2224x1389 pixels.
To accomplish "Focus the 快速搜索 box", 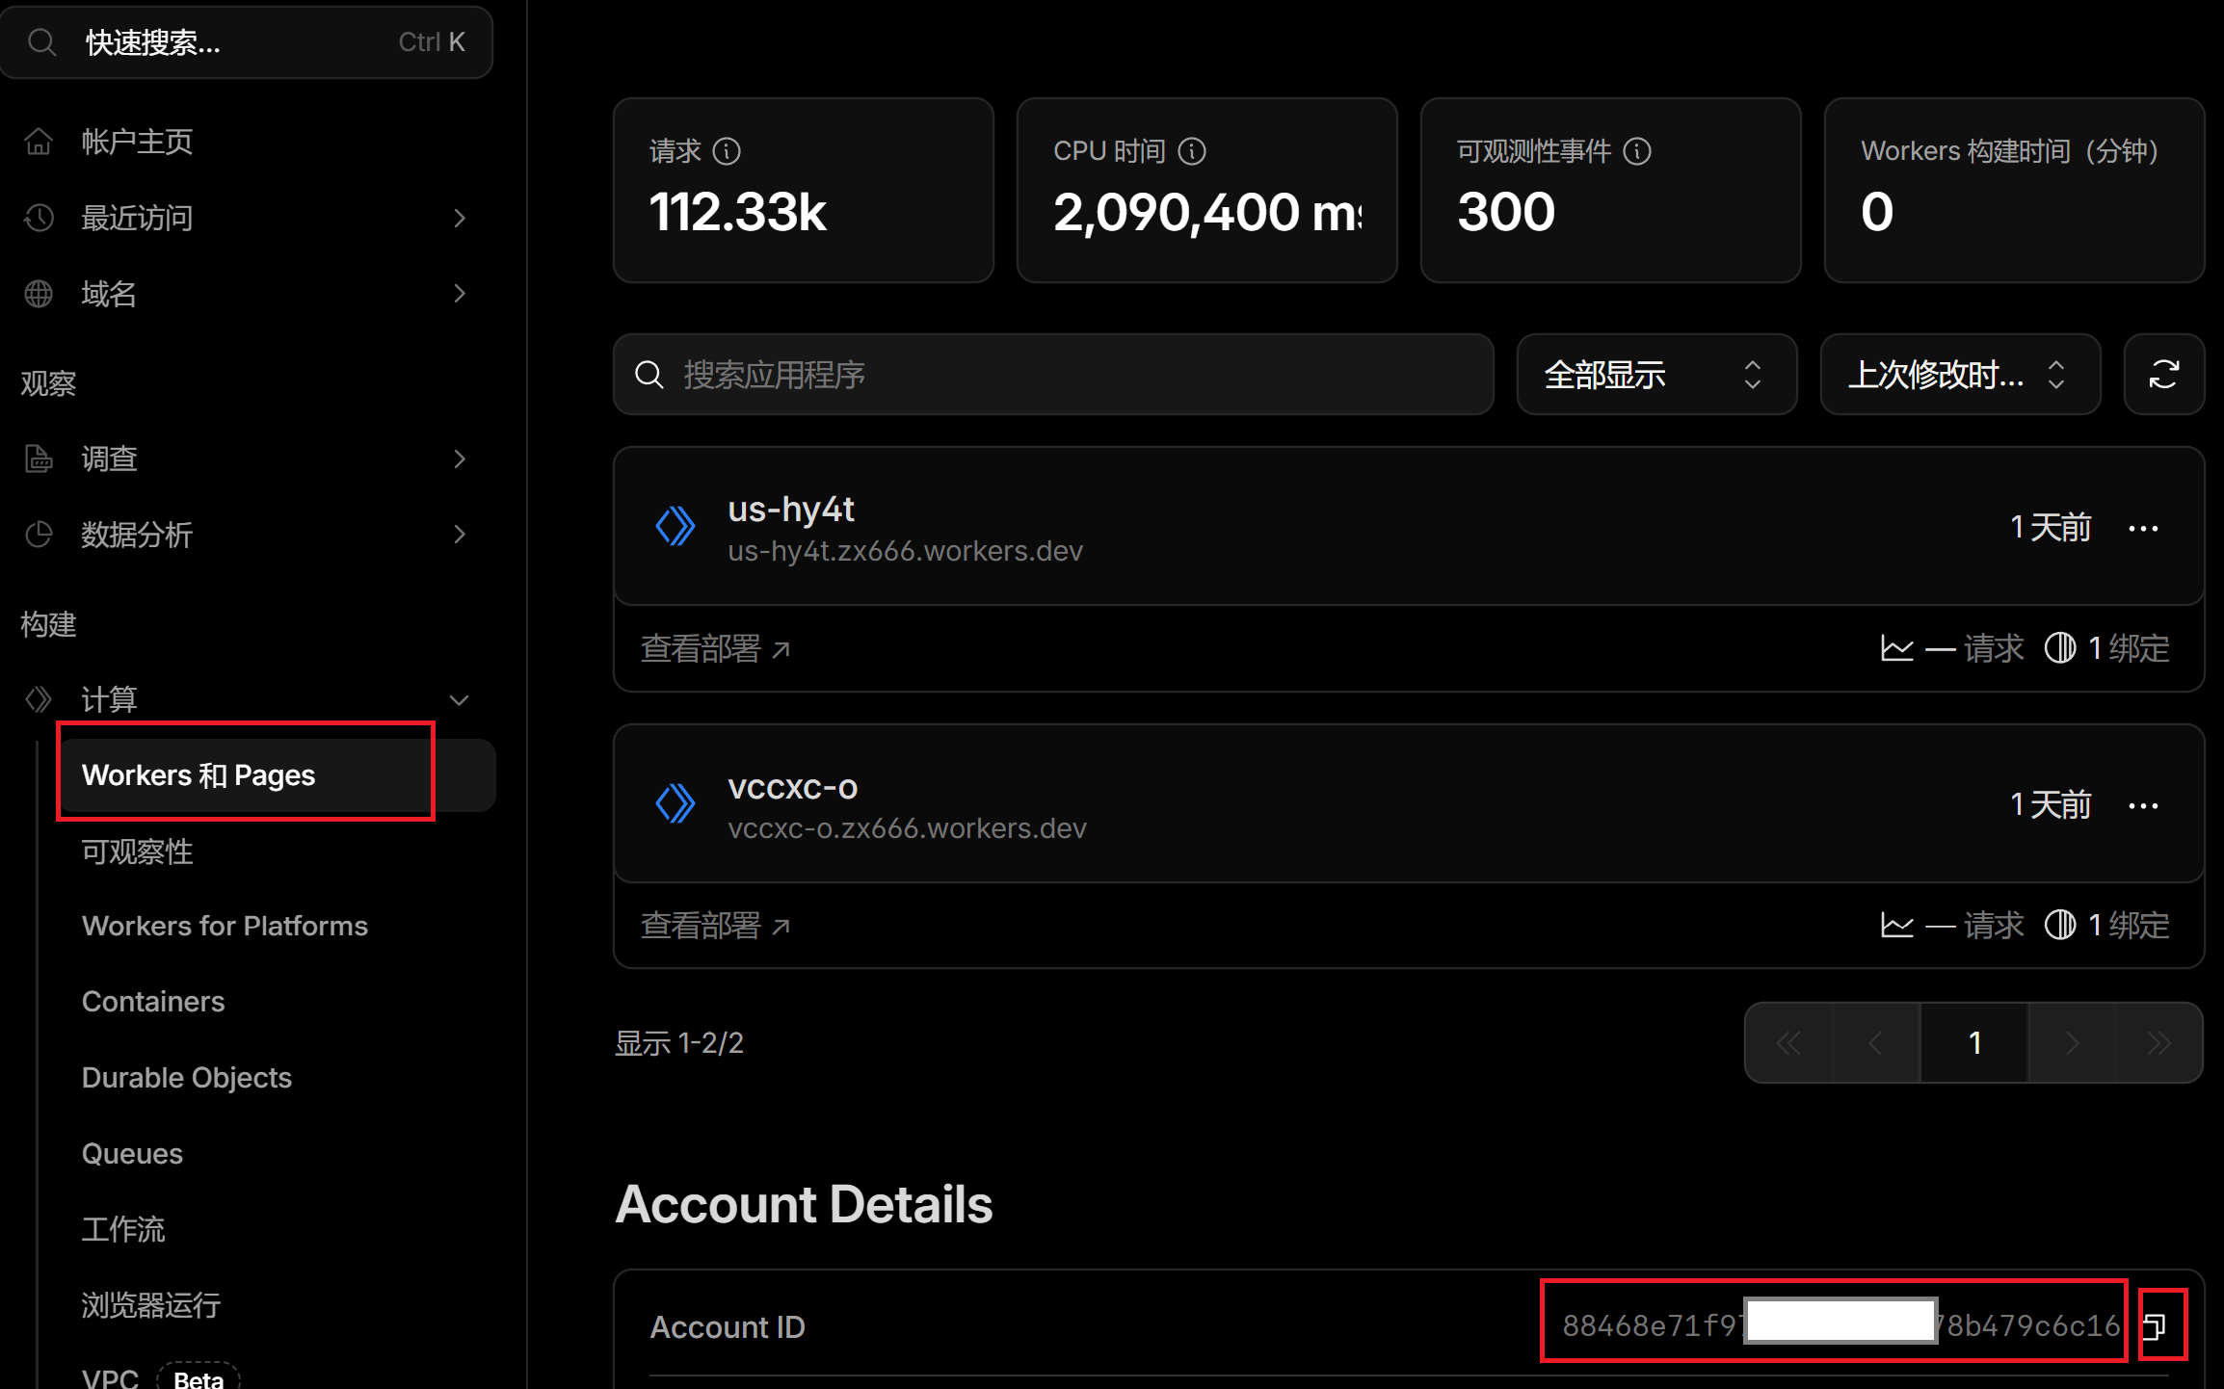I will [x=247, y=42].
